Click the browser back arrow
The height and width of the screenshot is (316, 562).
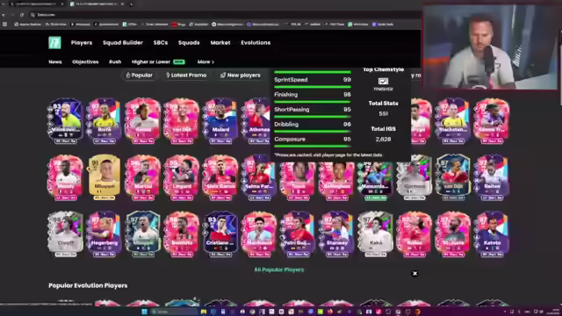point(4,15)
